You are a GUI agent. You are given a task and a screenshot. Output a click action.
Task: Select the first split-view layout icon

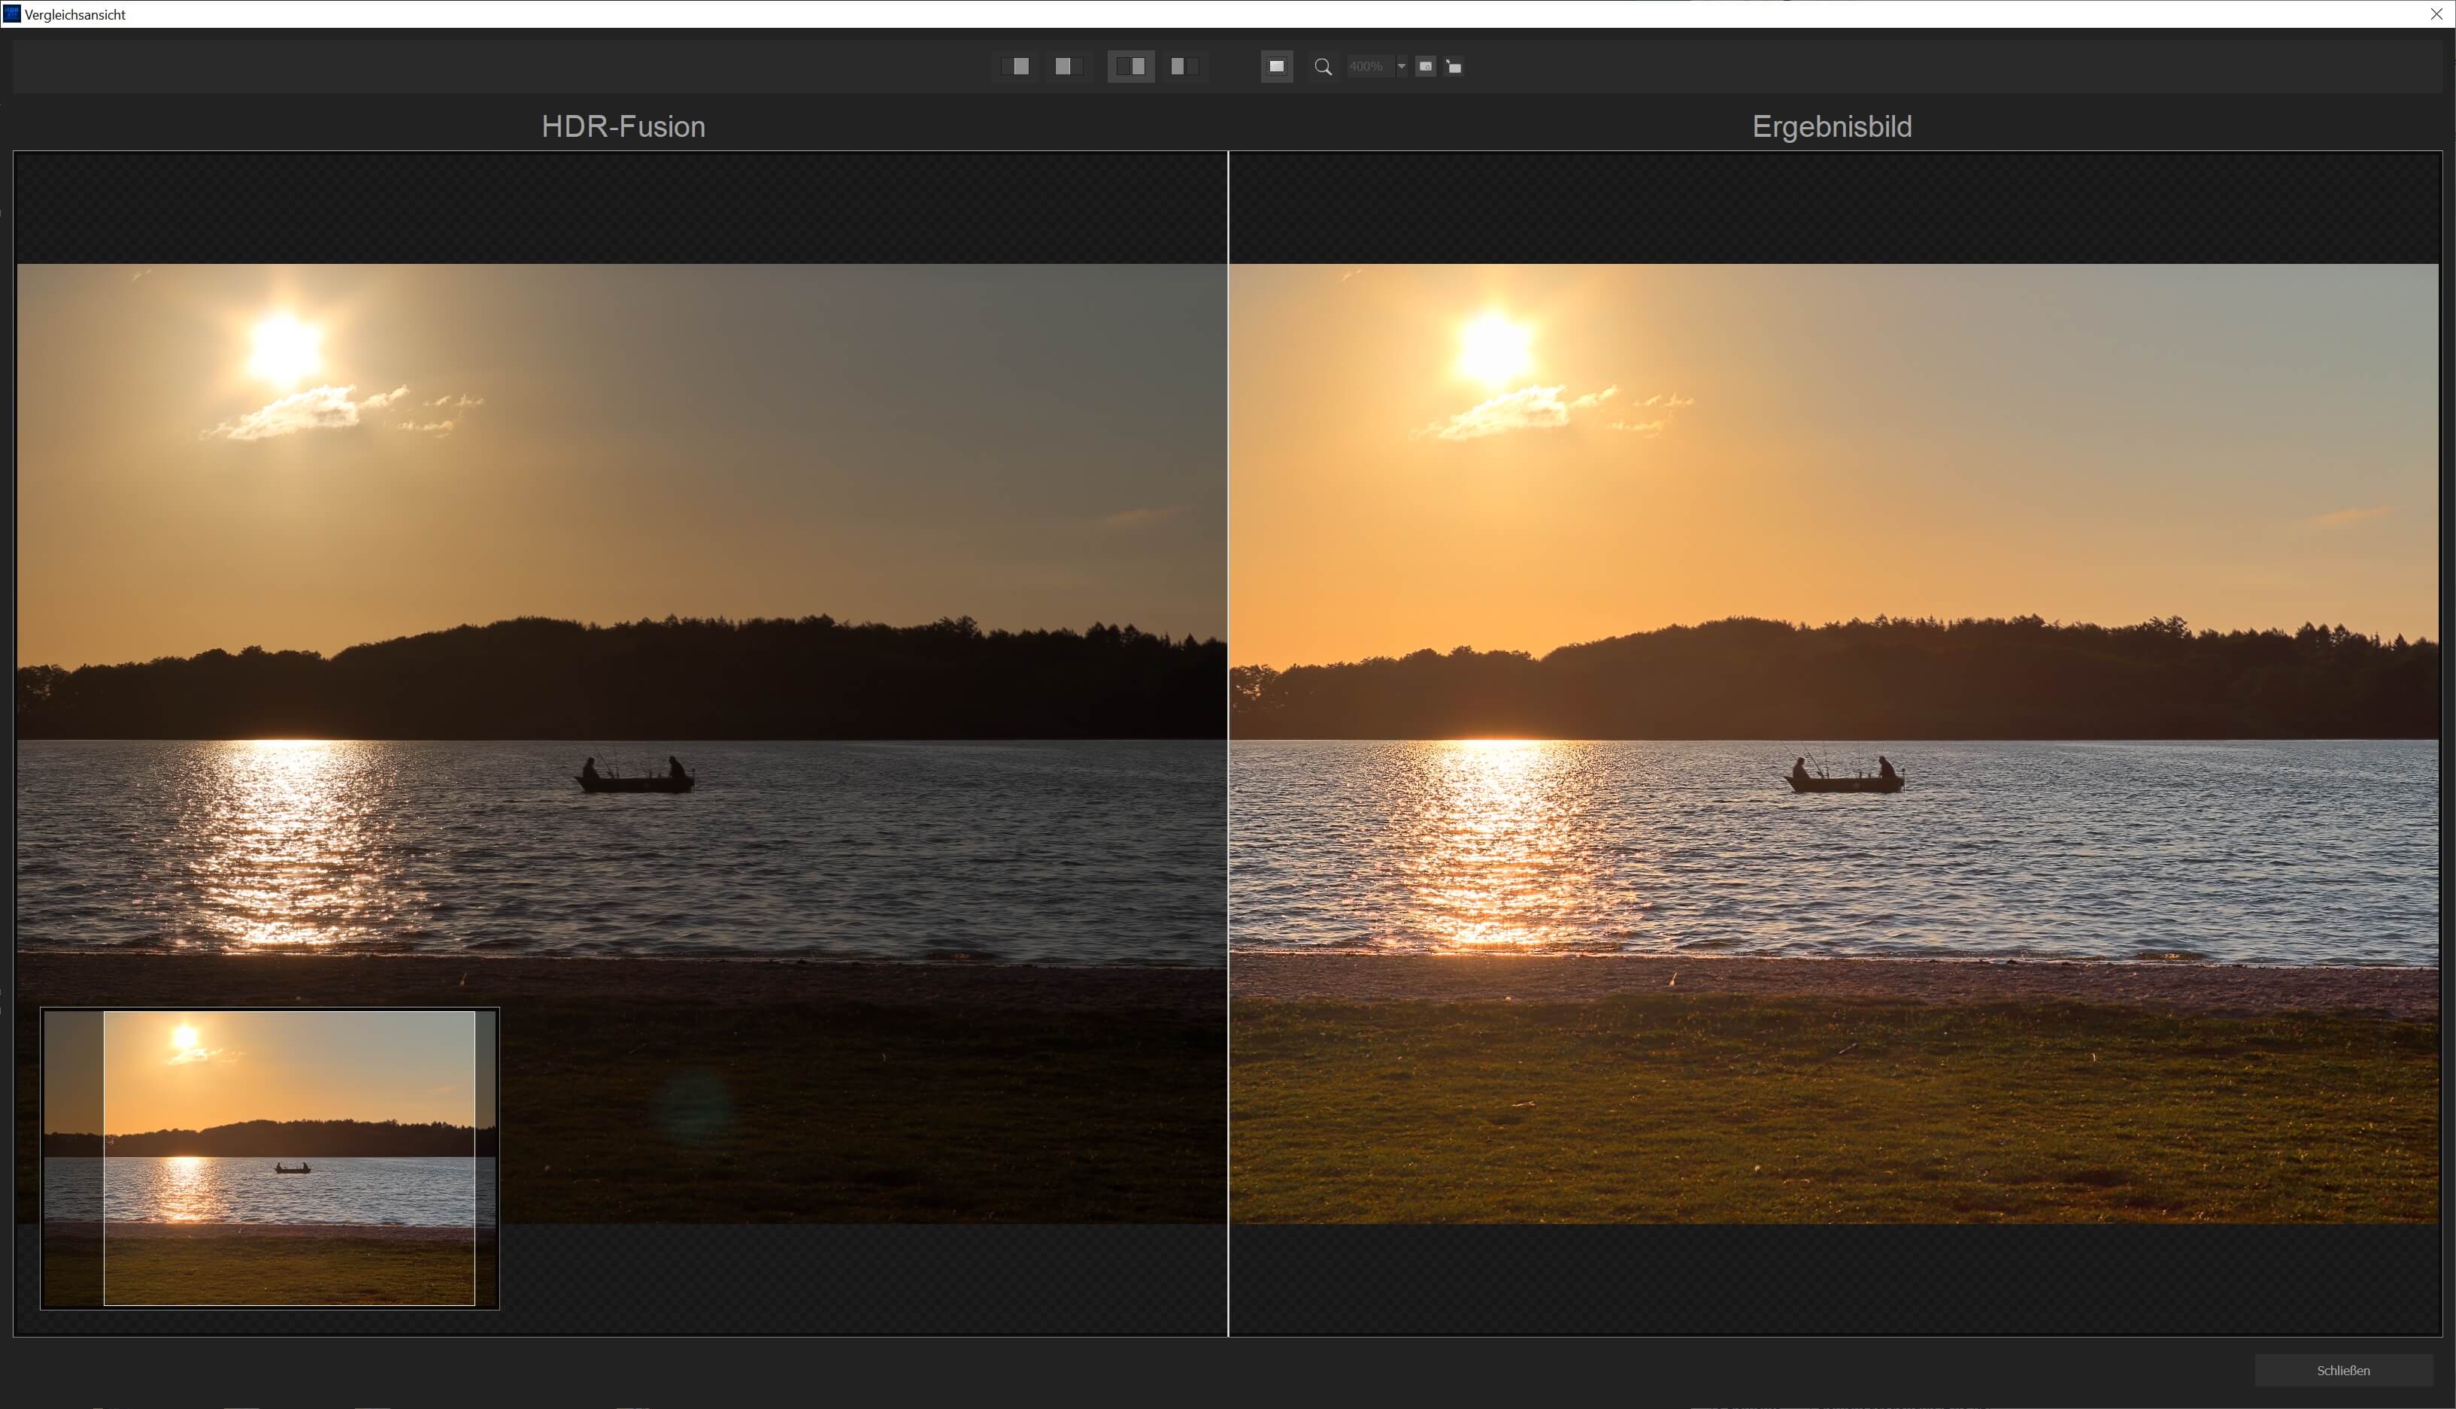tap(1017, 66)
